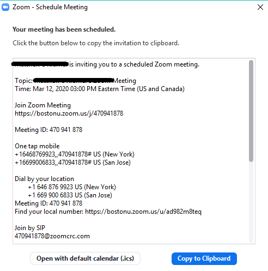This screenshot has height=271, width=268.
Task: Copy the invitation to clipboard
Action: pos(204,258)
